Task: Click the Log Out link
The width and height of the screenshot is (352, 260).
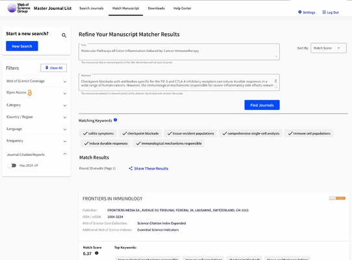Action: [333, 12]
